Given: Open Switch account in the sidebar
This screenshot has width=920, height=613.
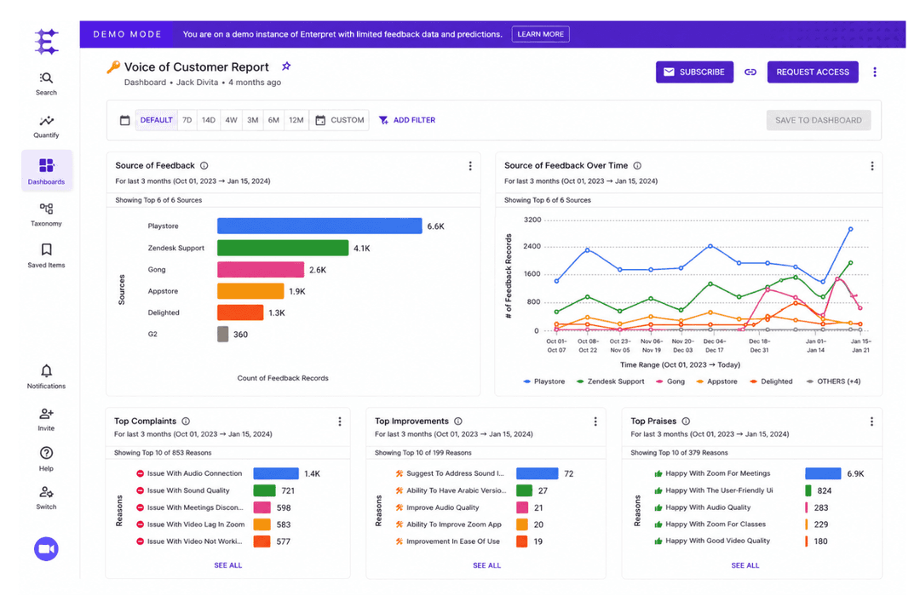Looking at the screenshot, I should pos(46,498).
